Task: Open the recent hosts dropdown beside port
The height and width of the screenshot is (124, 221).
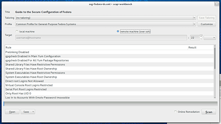Action: 210,38
